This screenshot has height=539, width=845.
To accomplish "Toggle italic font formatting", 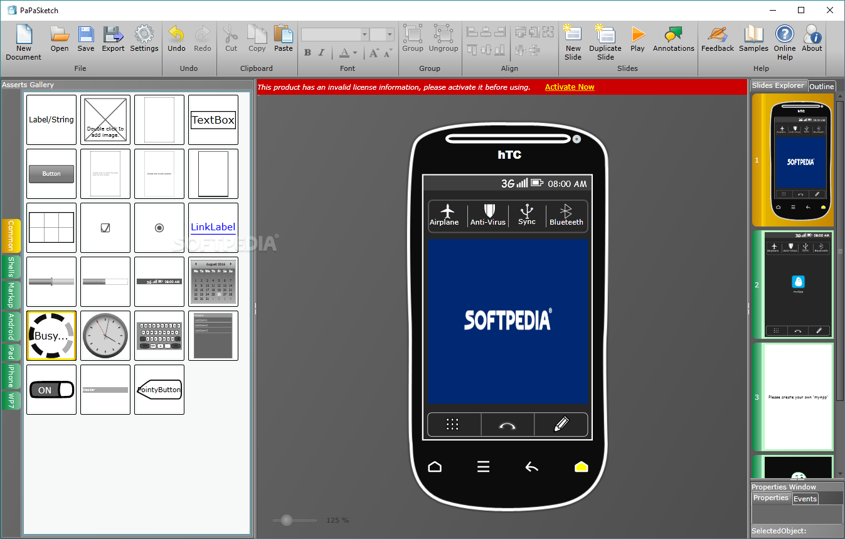I will (x=322, y=53).
